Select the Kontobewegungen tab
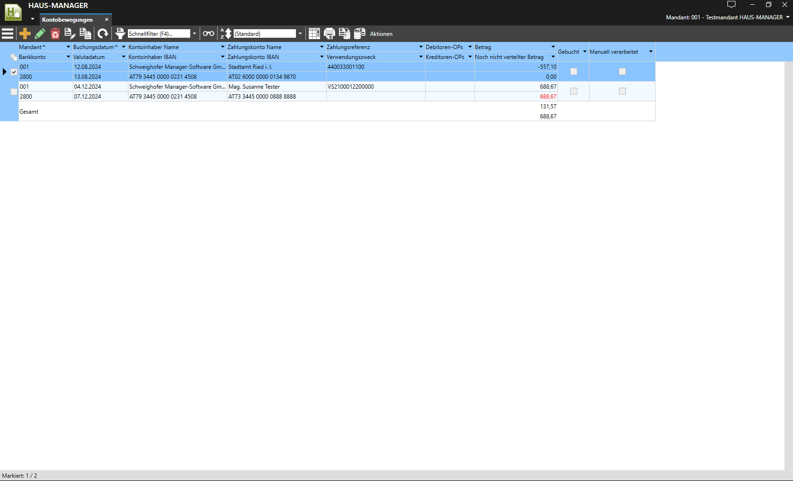 (x=67, y=20)
